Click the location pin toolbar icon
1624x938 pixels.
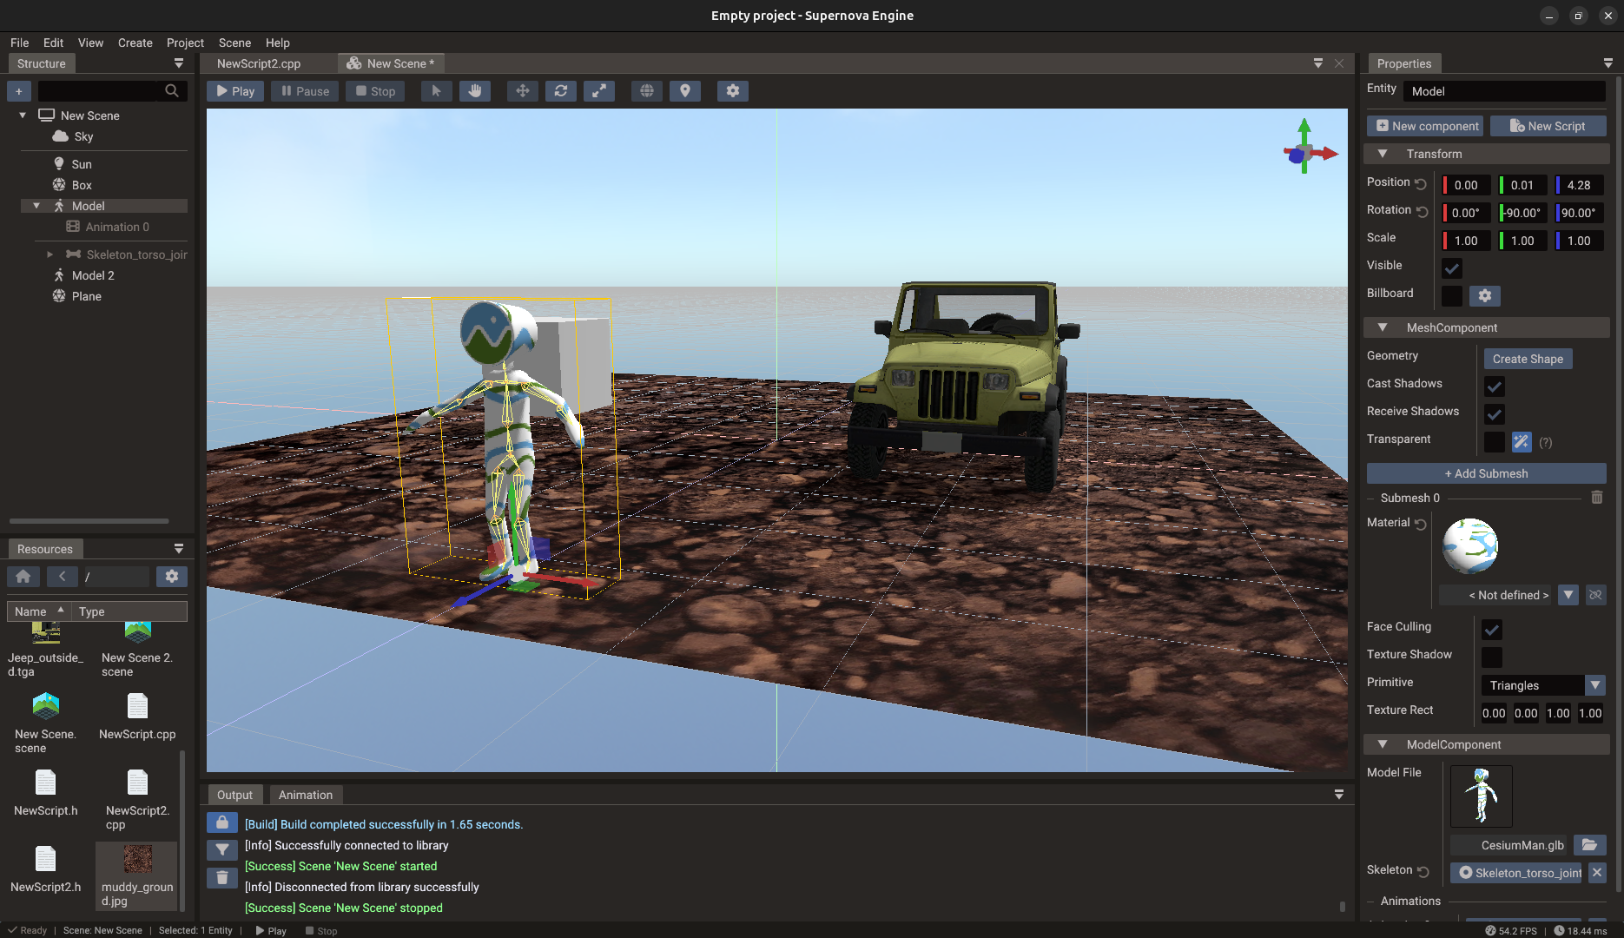coord(684,90)
